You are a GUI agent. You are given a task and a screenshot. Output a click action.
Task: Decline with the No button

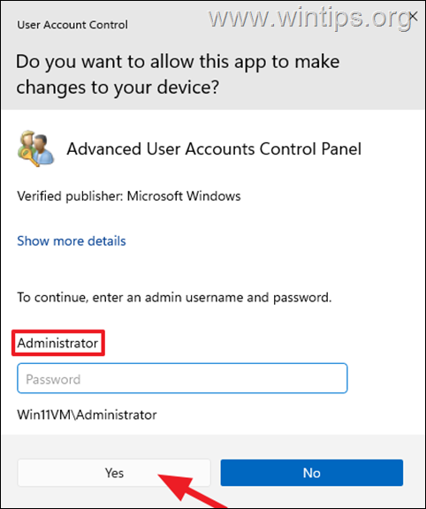point(312,473)
